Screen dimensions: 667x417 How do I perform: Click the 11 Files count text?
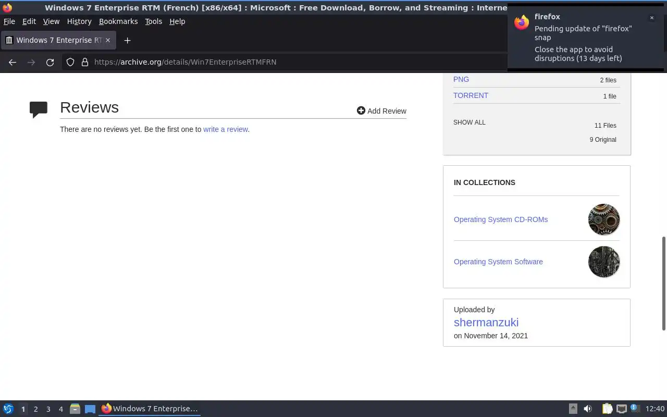coord(606,126)
